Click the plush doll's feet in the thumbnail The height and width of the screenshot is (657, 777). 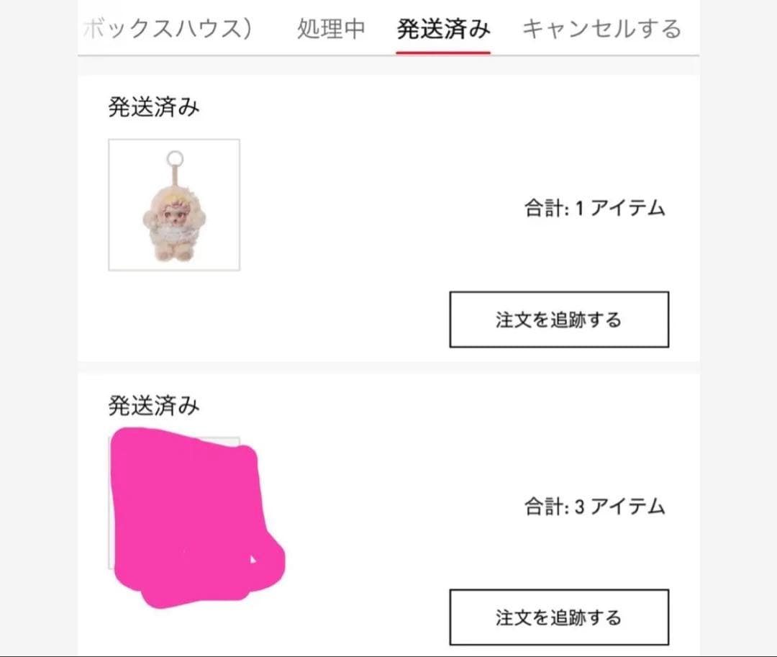(x=175, y=253)
